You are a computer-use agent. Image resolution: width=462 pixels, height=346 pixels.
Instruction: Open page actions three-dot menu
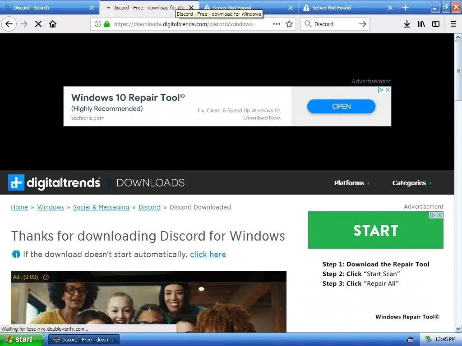(x=277, y=24)
